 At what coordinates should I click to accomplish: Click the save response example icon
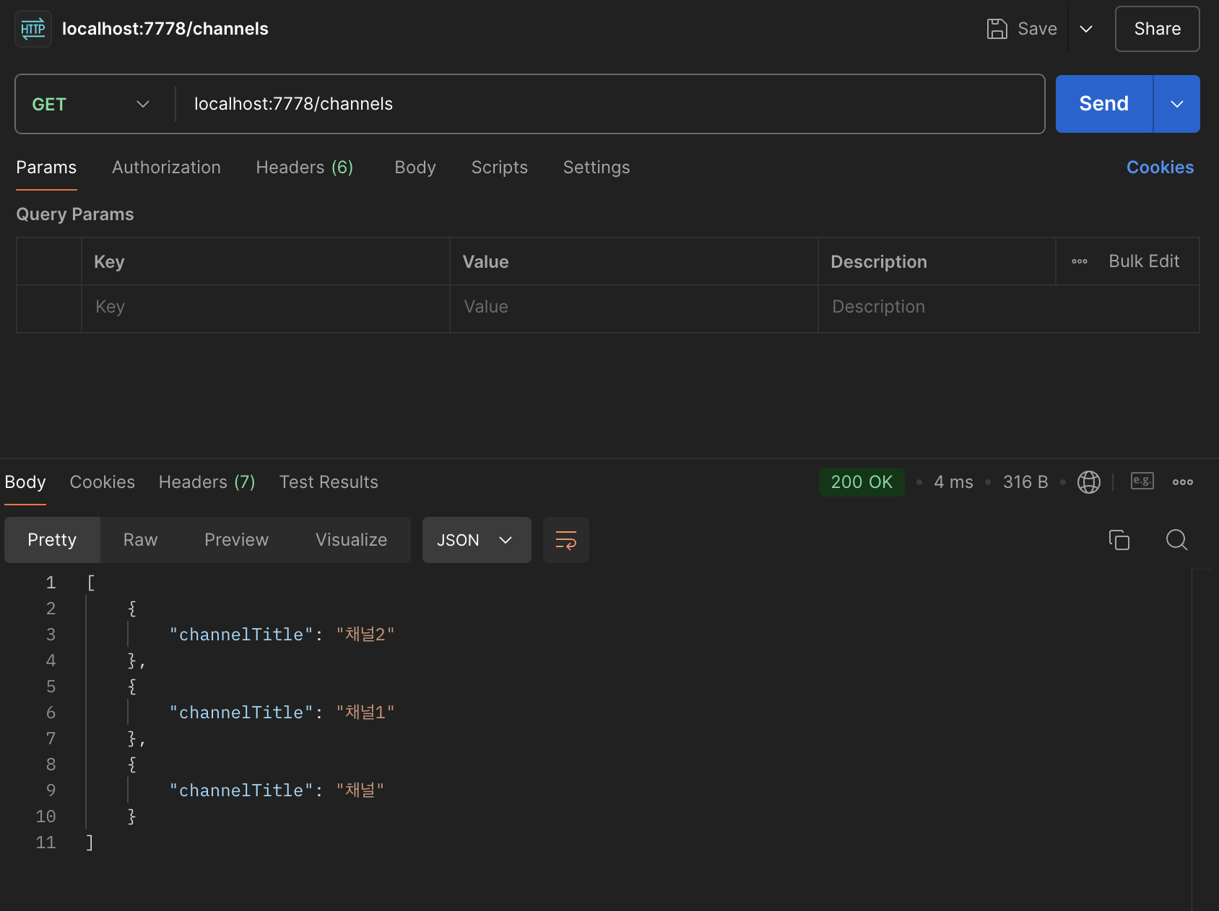tap(1142, 481)
